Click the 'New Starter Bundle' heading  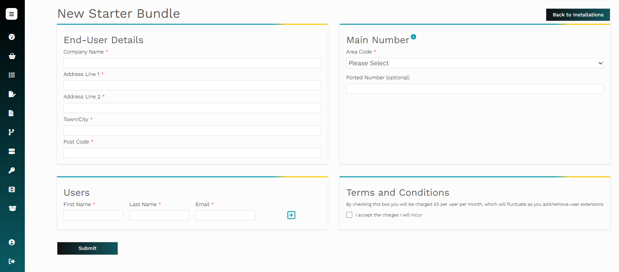[x=119, y=14]
